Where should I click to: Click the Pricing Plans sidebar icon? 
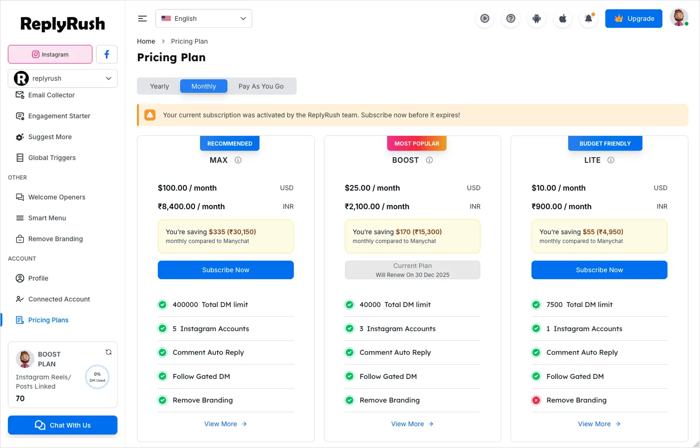[20, 320]
